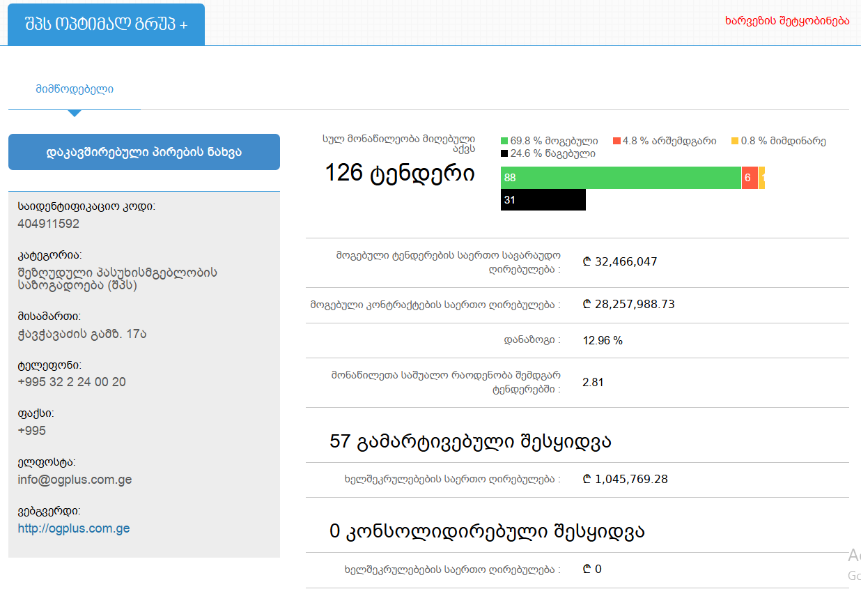This screenshot has width=861, height=596.
Task: Click the red legend square for არშემდგარი
Action: (x=616, y=141)
